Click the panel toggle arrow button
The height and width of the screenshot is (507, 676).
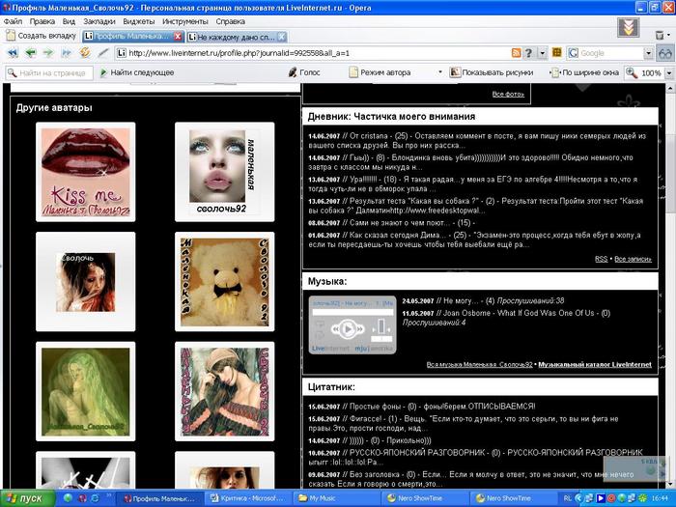pos(628,28)
